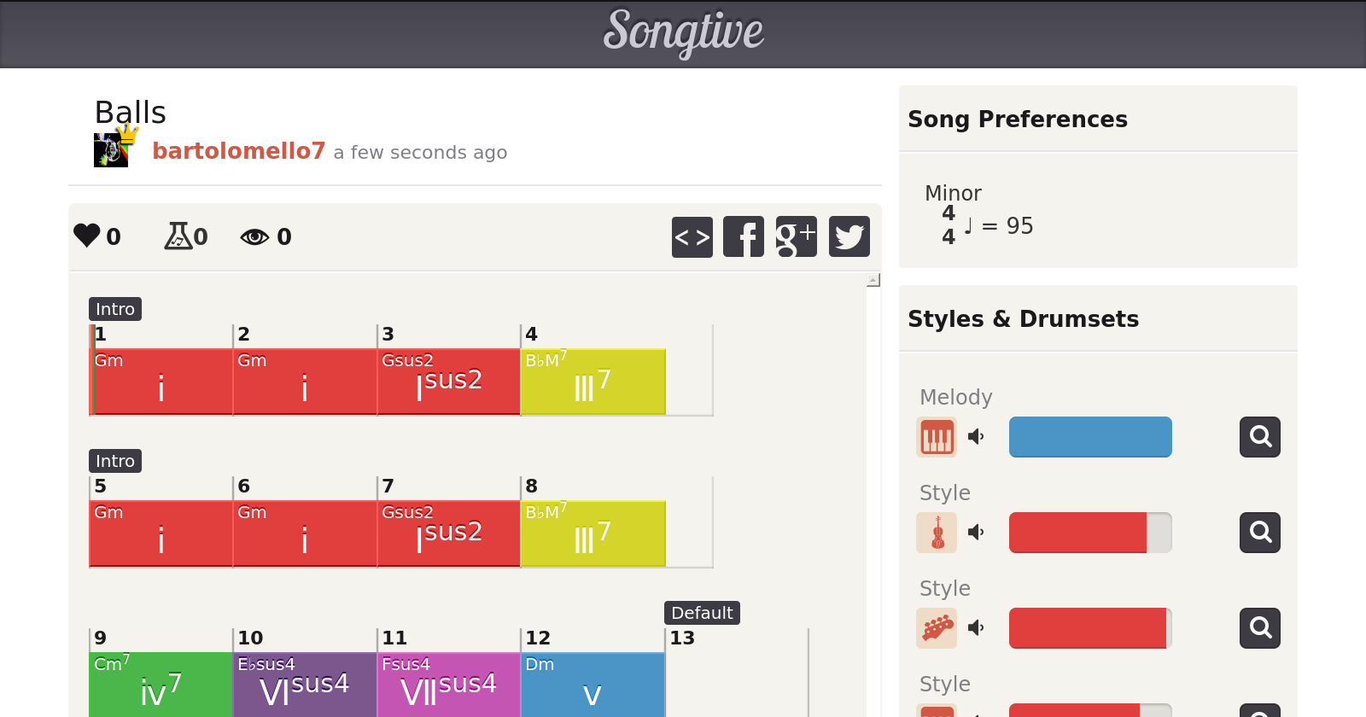Image resolution: width=1366 pixels, height=717 pixels.
Task: Click the embed code icon
Action: [x=692, y=237]
